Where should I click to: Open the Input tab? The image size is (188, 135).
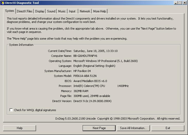pyautogui.click(x=72, y=11)
